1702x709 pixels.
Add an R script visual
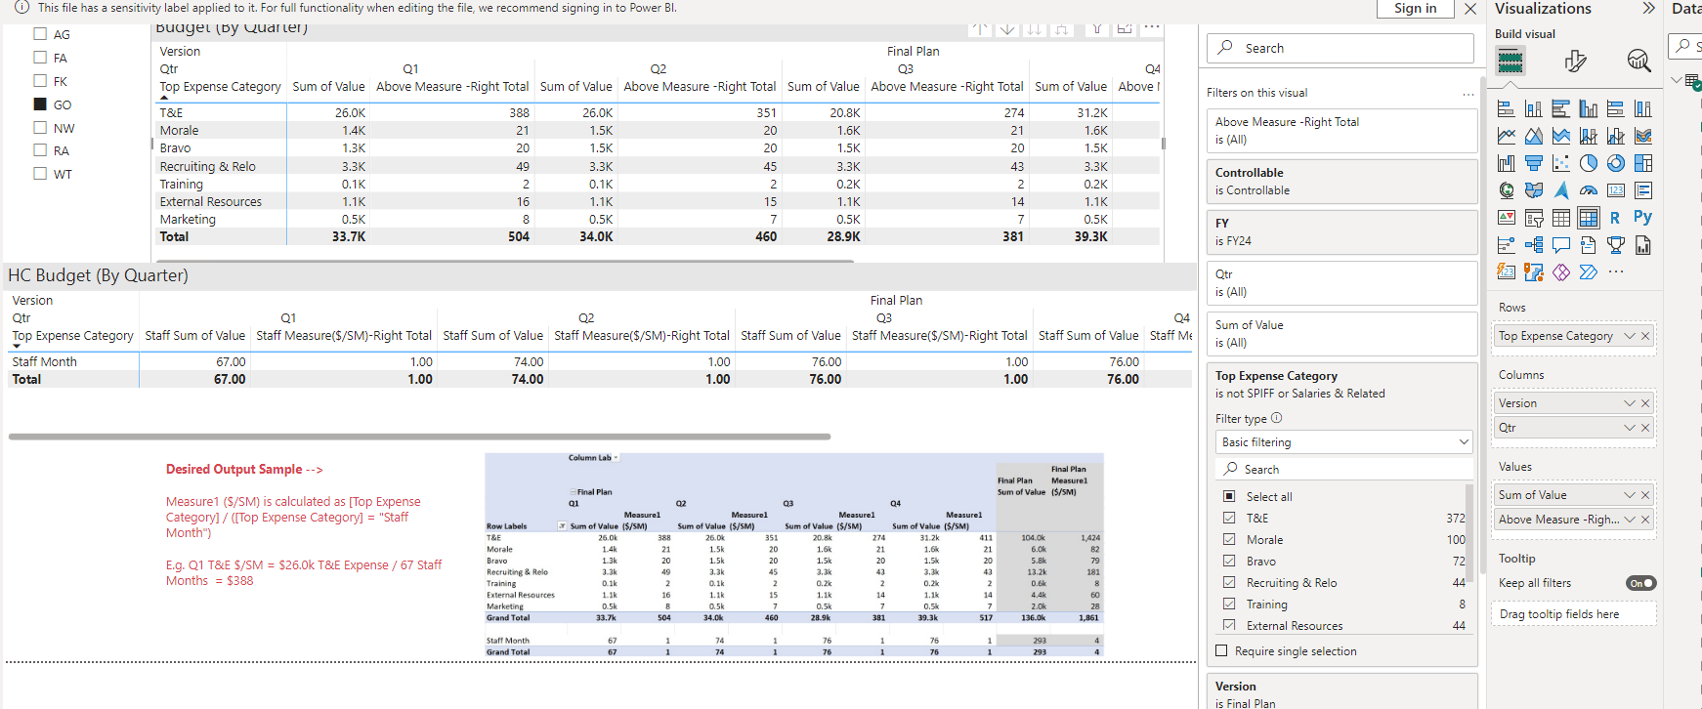coord(1616,218)
